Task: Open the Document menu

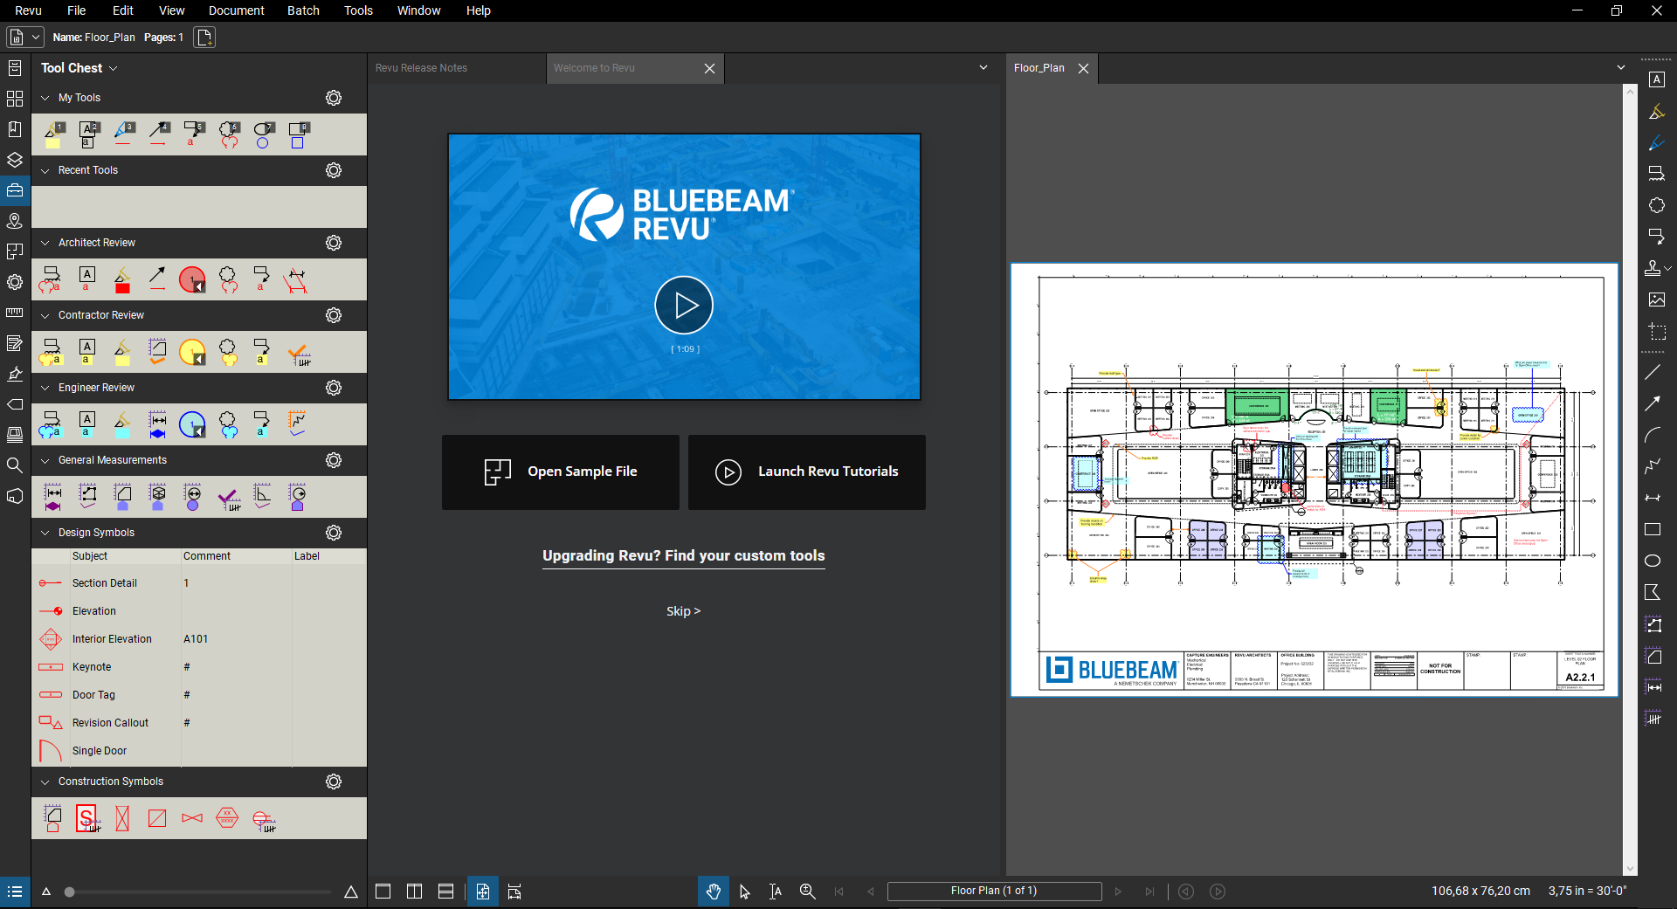Action: [x=236, y=10]
